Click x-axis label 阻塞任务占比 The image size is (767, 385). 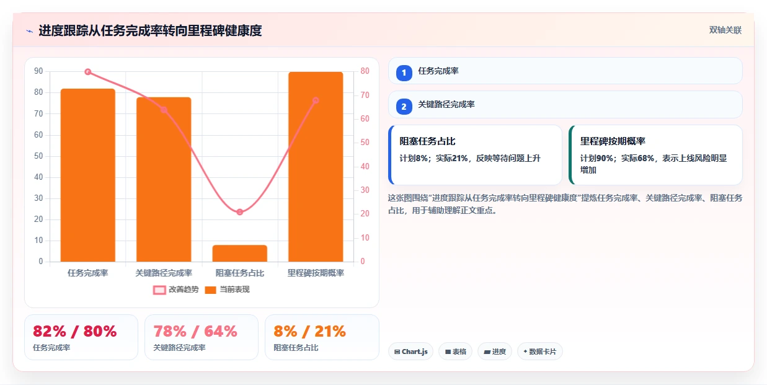click(240, 273)
